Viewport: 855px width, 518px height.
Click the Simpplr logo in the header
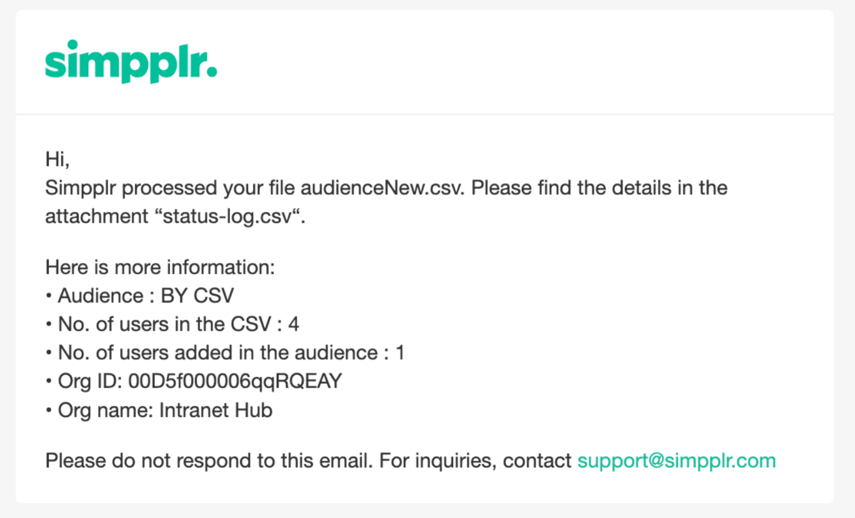tap(131, 62)
